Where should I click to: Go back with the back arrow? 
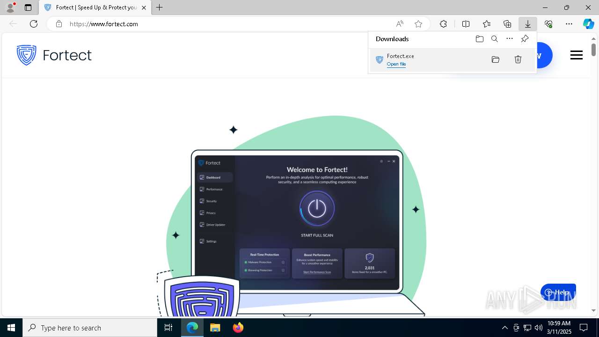tap(13, 24)
